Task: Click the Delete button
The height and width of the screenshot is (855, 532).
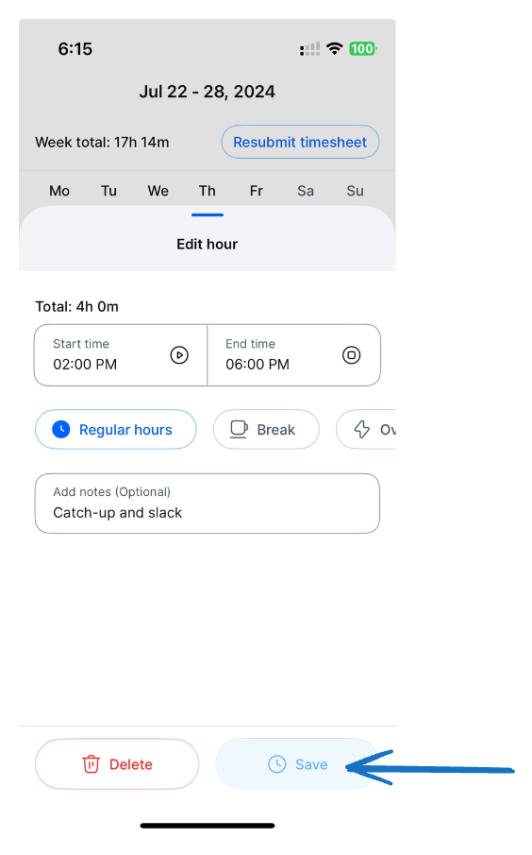Action: click(117, 764)
